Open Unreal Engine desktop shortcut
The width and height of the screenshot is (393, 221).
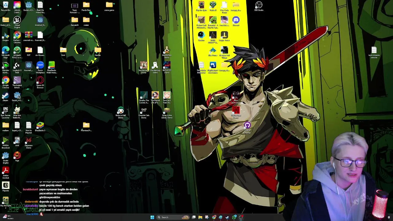[x=17, y=23]
